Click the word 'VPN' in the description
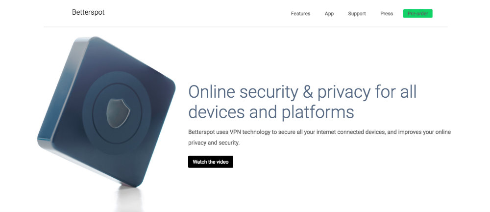 click(235, 132)
